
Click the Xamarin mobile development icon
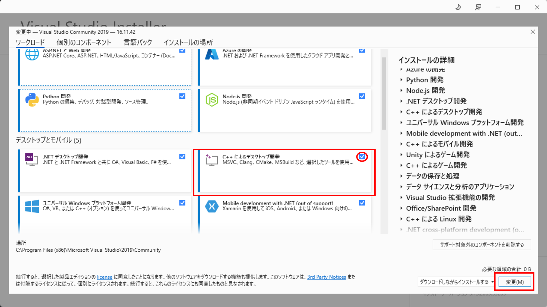[212, 206]
